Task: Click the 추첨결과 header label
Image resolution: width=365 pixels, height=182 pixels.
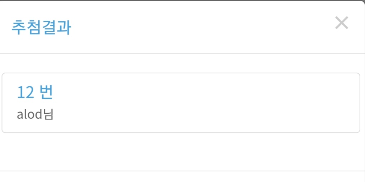Action: 41,28
